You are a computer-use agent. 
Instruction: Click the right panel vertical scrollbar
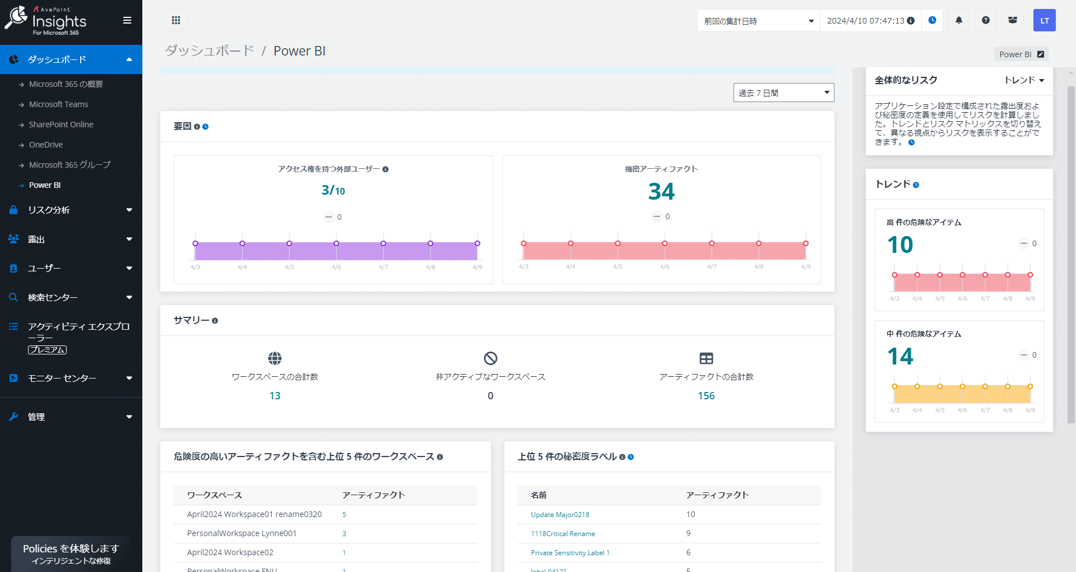pos(1071,255)
